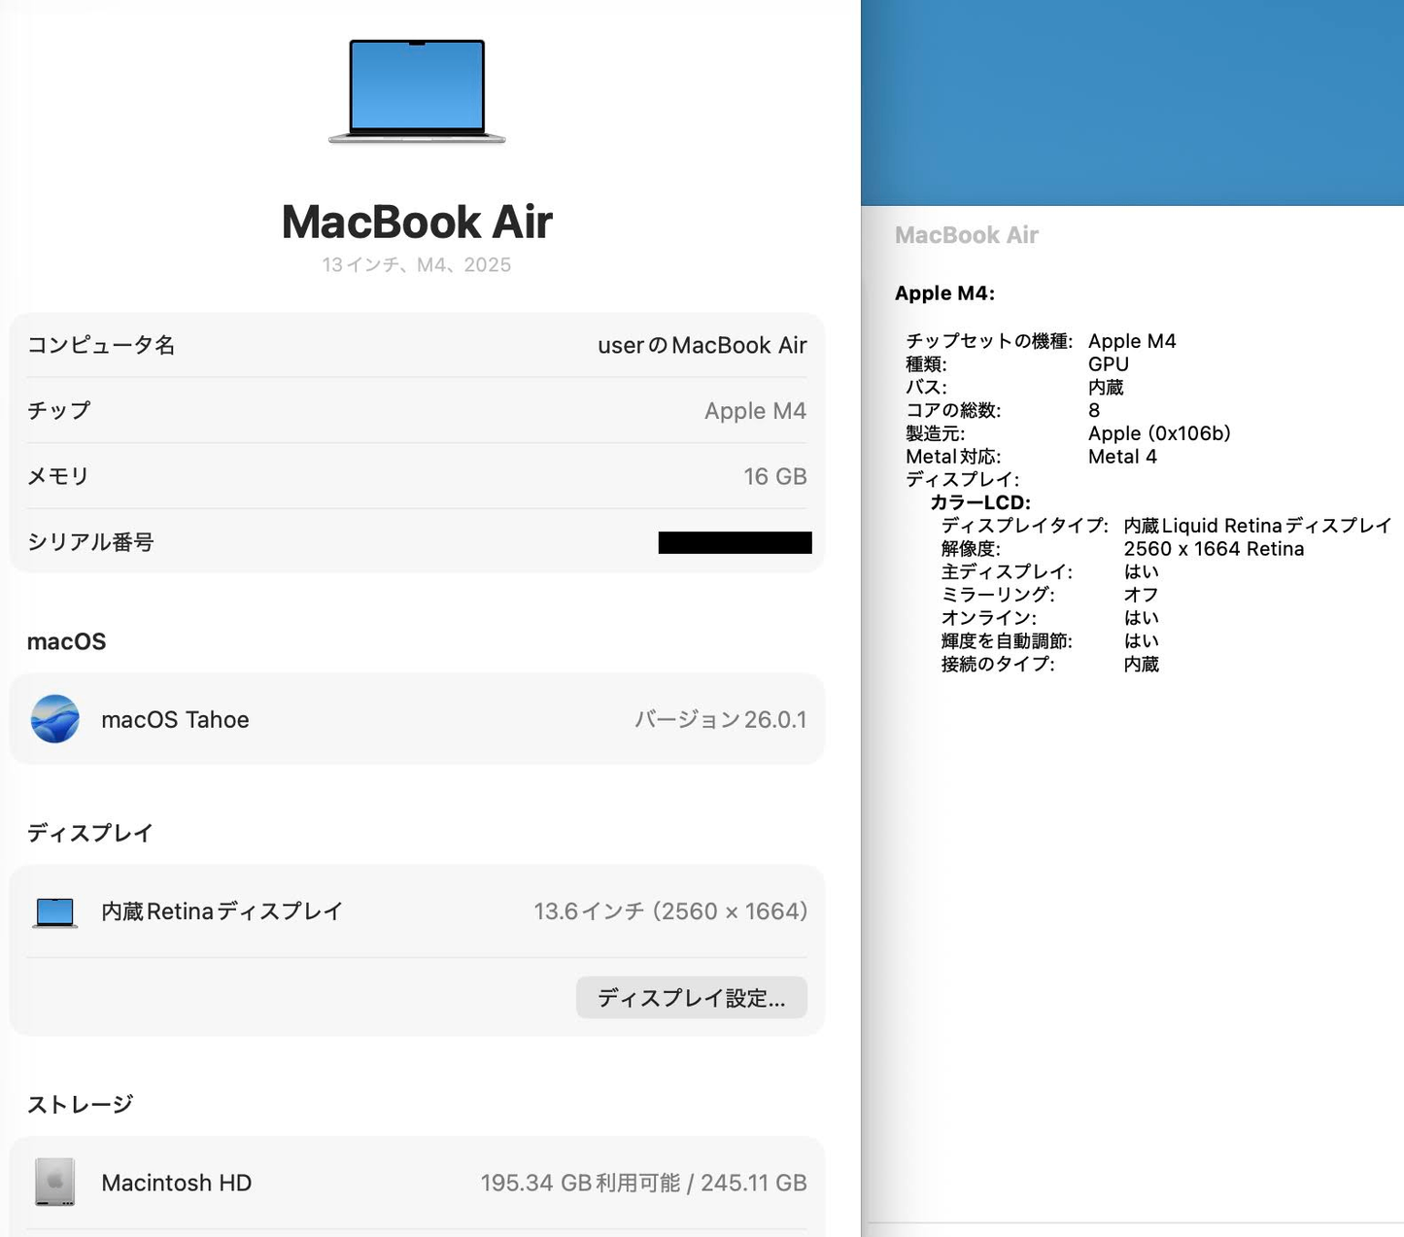Click the macOS version icon in macOS section
Screen dimensions: 1404x1237
(55, 719)
